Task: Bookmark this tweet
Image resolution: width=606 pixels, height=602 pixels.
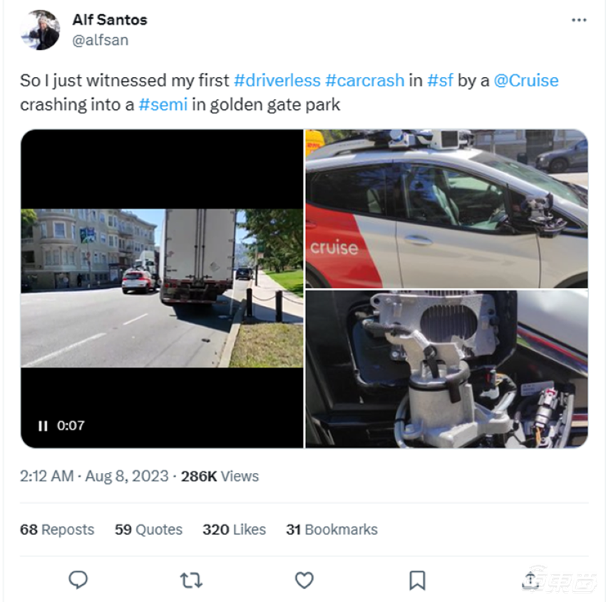Action: tap(418, 580)
